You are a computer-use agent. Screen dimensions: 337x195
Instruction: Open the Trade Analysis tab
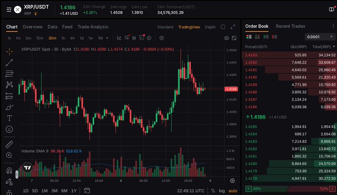pyautogui.click(x=93, y=27)
